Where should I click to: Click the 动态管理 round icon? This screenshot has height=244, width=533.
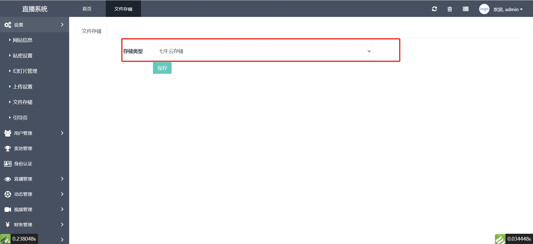point(8,194)
